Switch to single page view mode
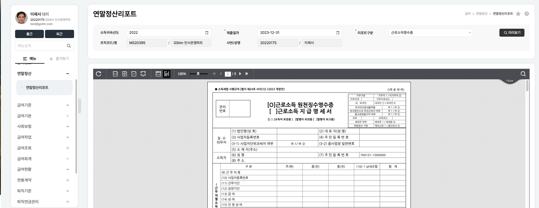Screen dimensions: 539x208 click(x=158, y=74)
